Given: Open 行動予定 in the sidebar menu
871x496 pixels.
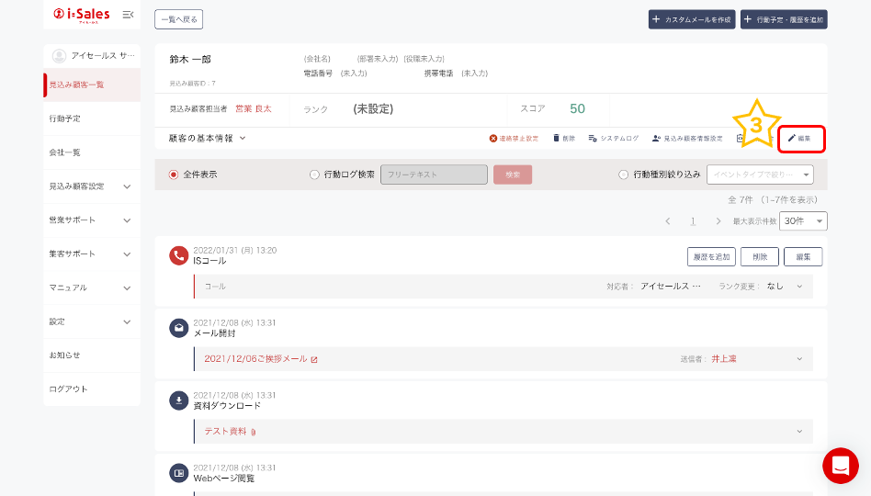Looking at the screenshot, I should (x=91, y=118).
